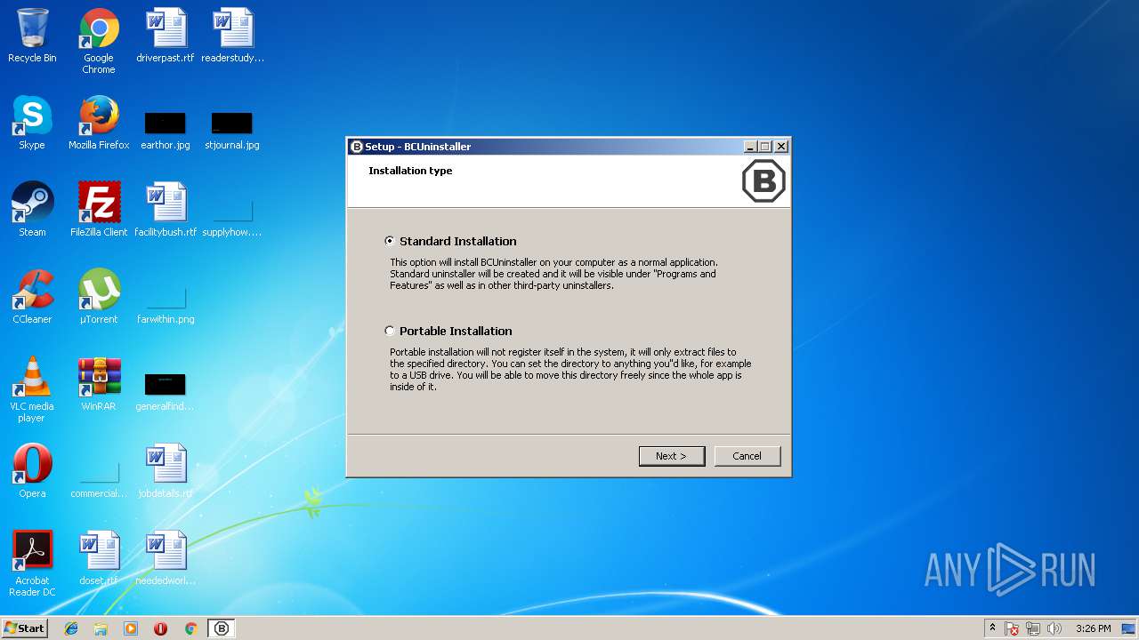This screenshot has width=1139, height=640.
Task: Click BCUninstaller Setup taskbar button
Action: pos(222,628)
